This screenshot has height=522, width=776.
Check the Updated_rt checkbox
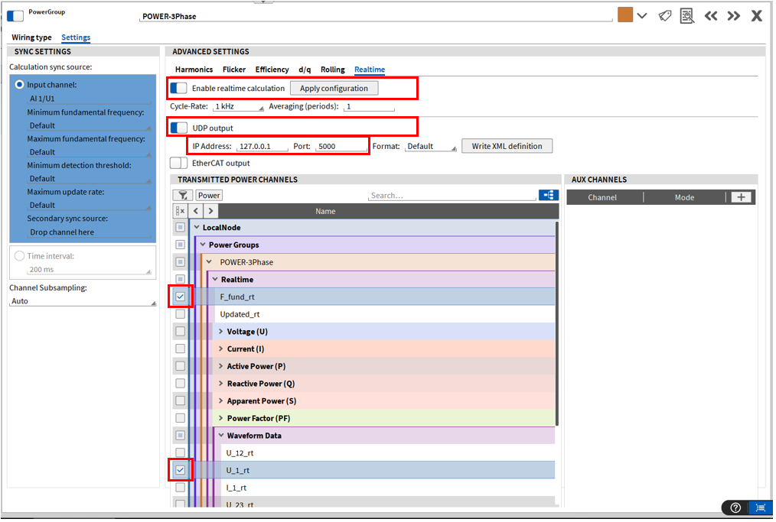[x=180, y=314]
